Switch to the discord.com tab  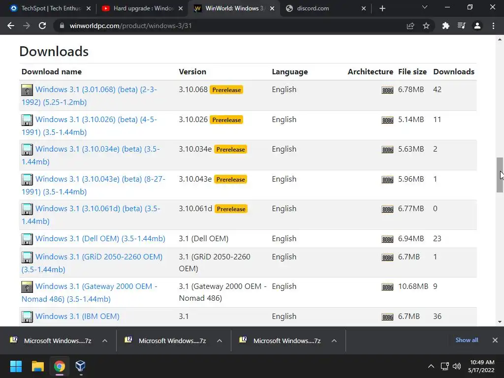[x=325, y=8]
